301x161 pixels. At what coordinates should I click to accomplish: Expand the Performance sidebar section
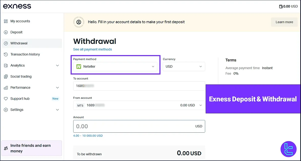(57, 88)
